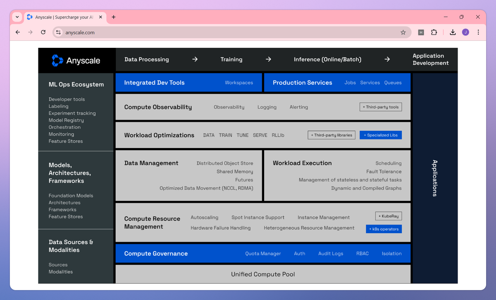Go back with the browser back arrow
The width and height of the screenshot is (496, 300).
point(17,32)
